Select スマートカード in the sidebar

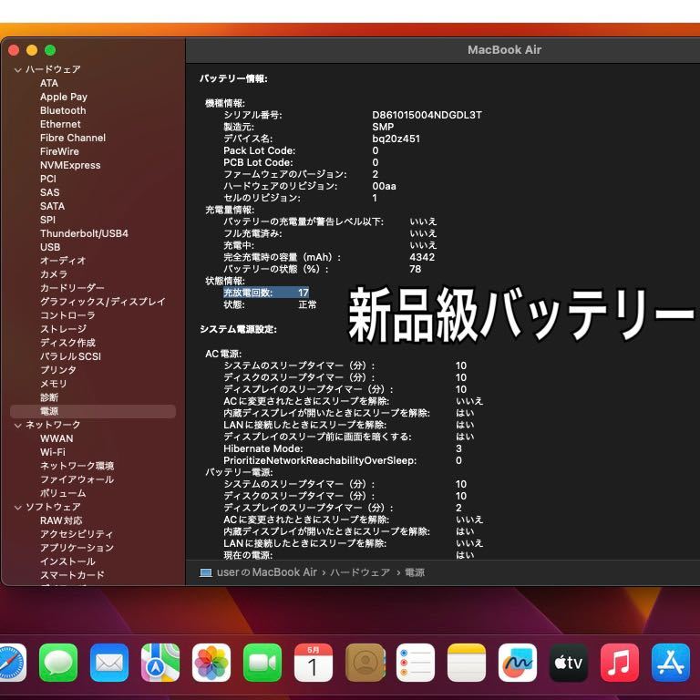[72, 575]
